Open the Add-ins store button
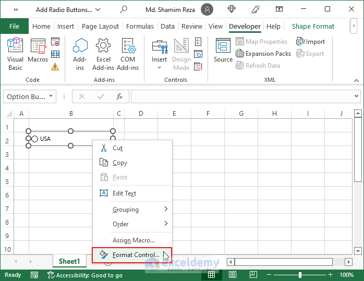This screenshot has width=364, height=281. 80,54
